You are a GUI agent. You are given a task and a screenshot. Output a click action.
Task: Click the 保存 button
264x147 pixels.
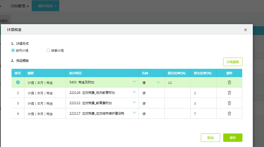pyautogui.click(x=233, y=138)
